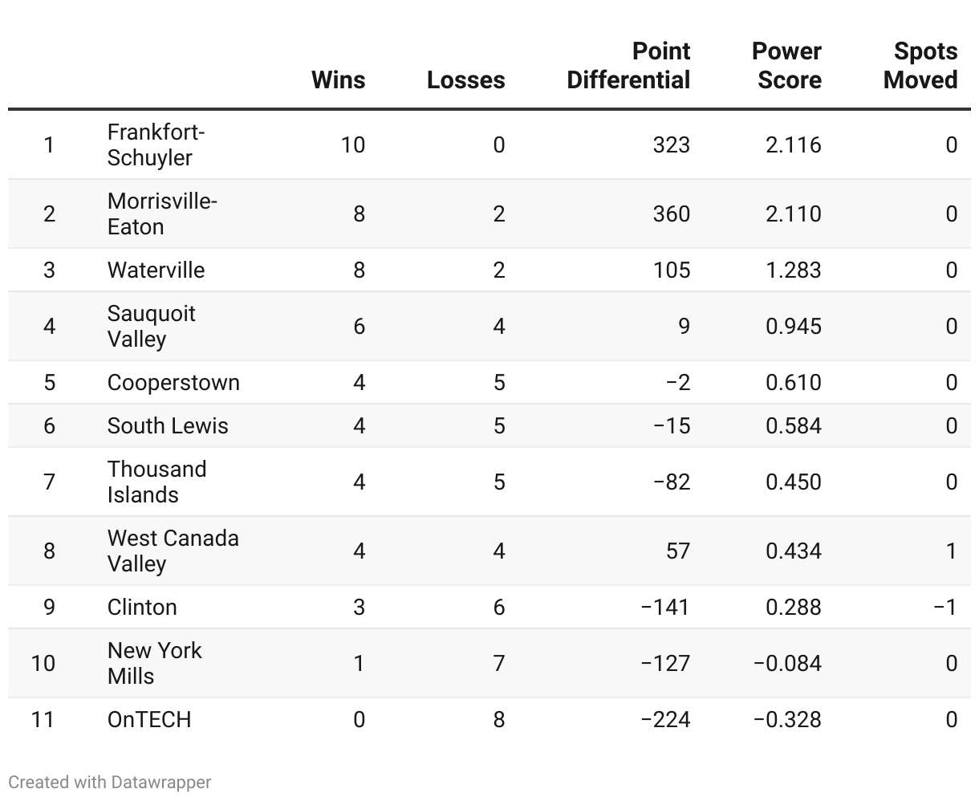The height and width of the screenshot is (801, 979).
Task: Click the Sauquoit Valley team name
Action: coord(151,326)
